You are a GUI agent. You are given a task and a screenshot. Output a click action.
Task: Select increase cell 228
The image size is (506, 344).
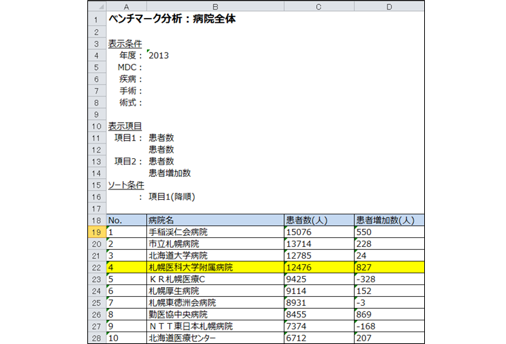(389, 244)
